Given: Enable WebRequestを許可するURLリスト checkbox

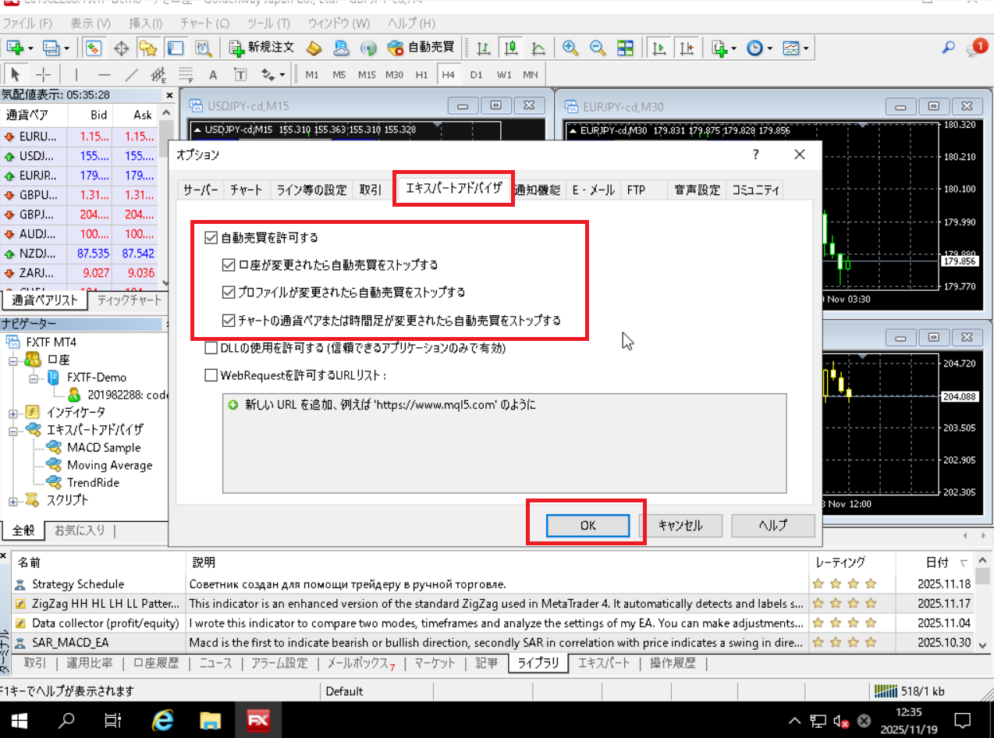Looking at the screenshot, I should pos(211,375).
